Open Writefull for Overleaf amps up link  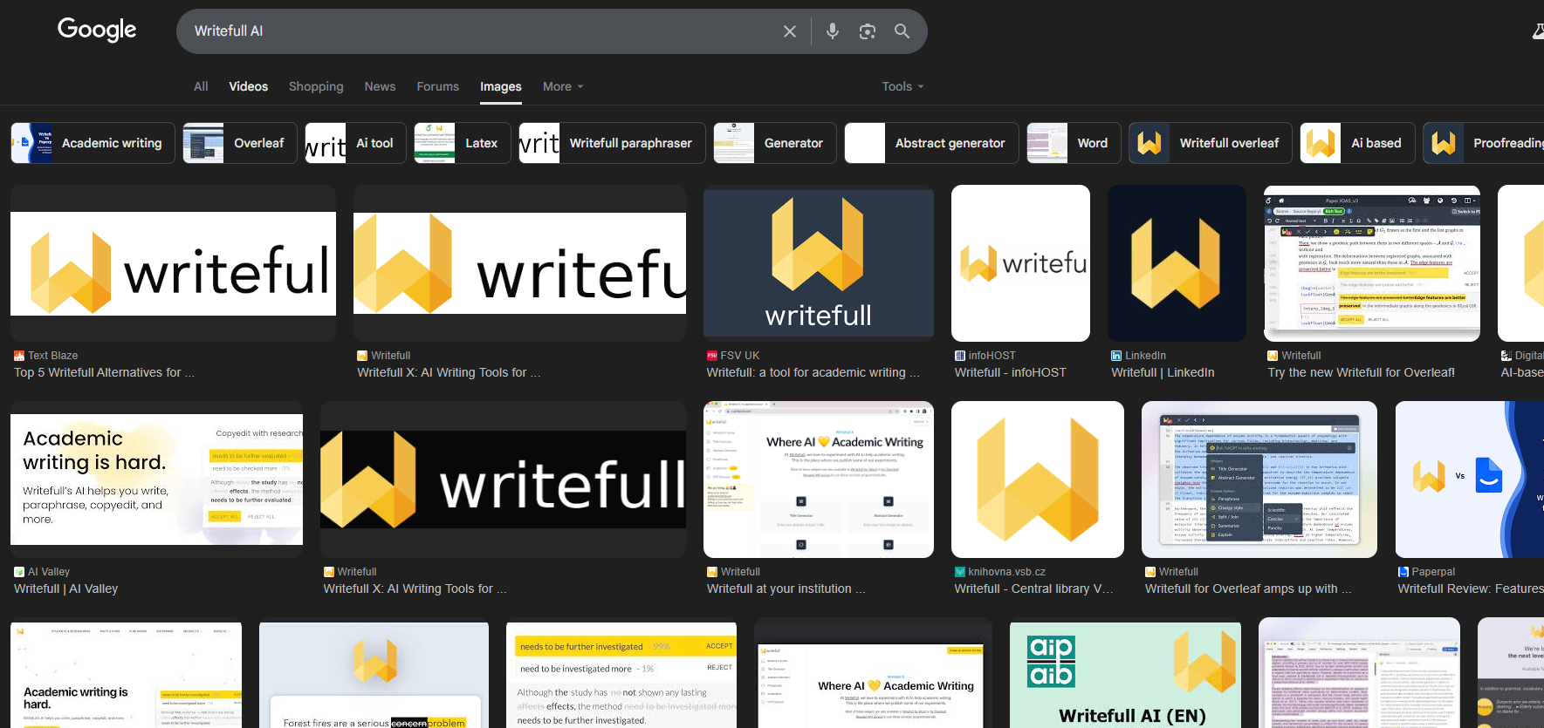click(x=1248, y=589)
